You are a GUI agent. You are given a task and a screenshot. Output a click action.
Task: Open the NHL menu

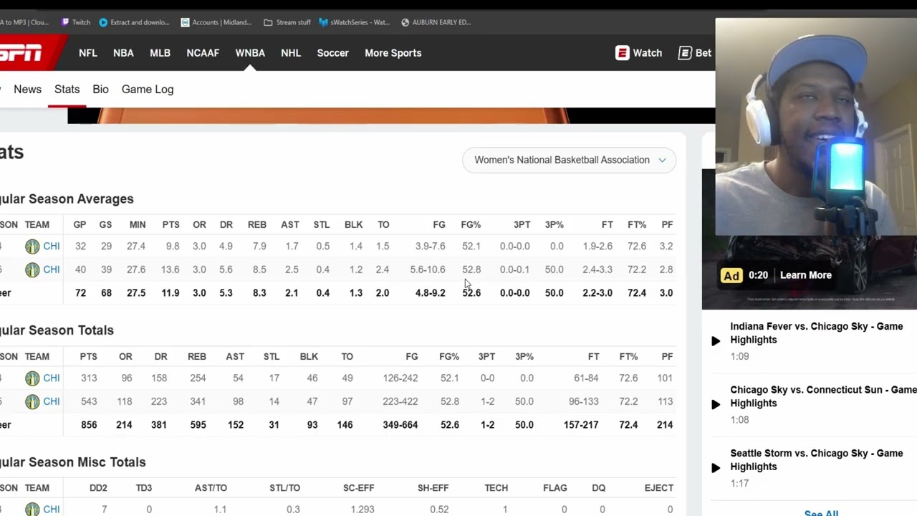click(291, 53)
